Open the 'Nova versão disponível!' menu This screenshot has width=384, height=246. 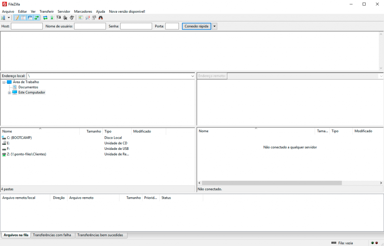pyautogui.click(x=127, y=12)
